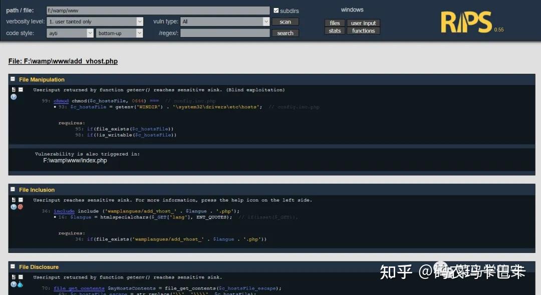Viewport: 541px width, 295px height.
Task: Open the chmod function documentation link
Action: point(61,100)
